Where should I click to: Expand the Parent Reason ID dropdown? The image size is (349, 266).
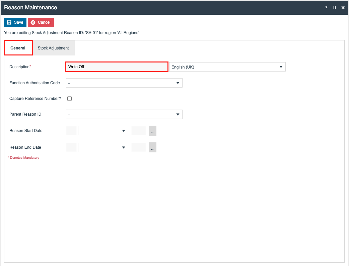pos(124,114)
